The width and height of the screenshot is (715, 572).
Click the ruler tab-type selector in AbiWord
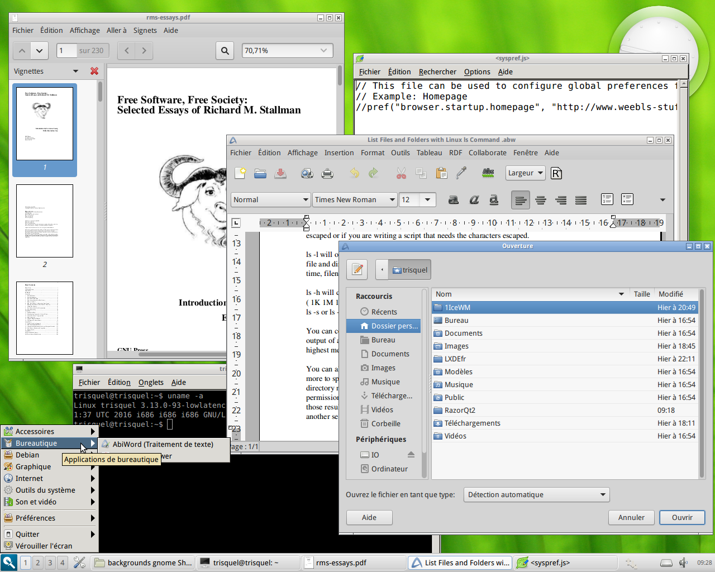click(236, 223)
